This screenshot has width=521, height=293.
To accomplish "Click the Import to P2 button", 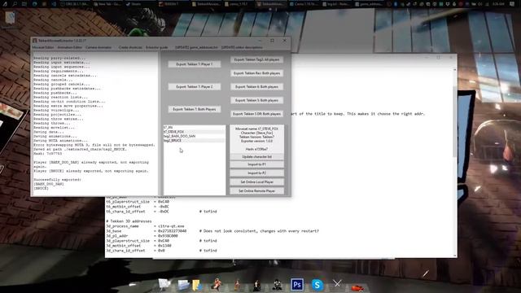I will [x=257, y=173].
